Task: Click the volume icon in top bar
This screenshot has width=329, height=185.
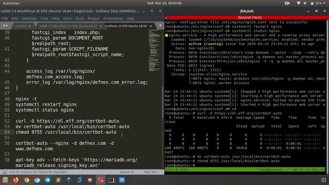Action: coord(305,3)
